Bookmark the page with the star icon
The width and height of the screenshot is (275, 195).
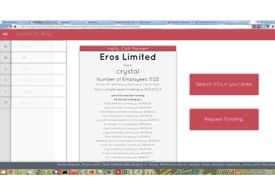click(x=249, y=26)
